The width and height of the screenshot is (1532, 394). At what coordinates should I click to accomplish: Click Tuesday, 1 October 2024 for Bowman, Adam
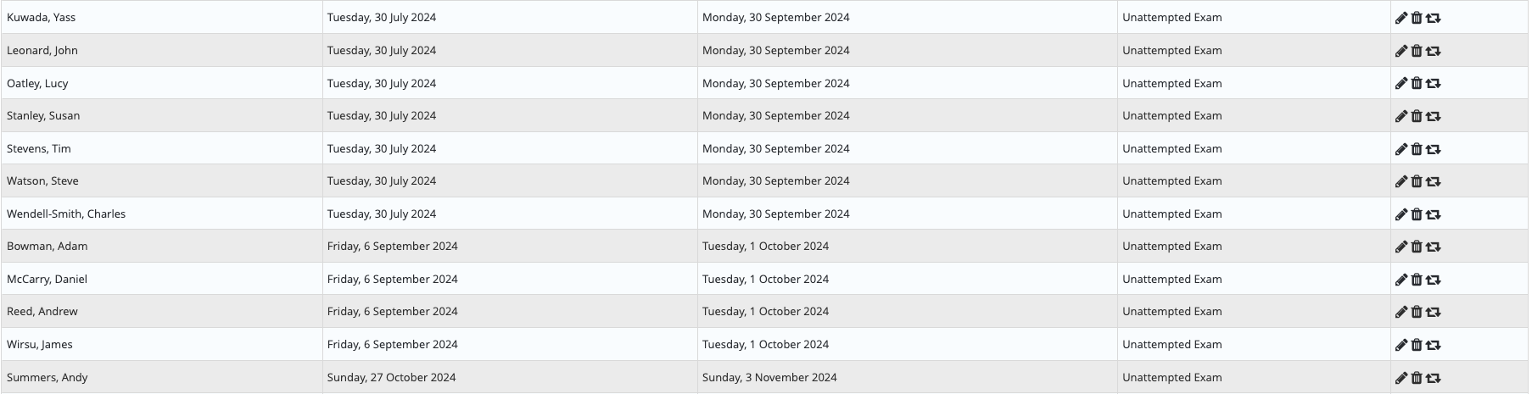coord(765,246)
